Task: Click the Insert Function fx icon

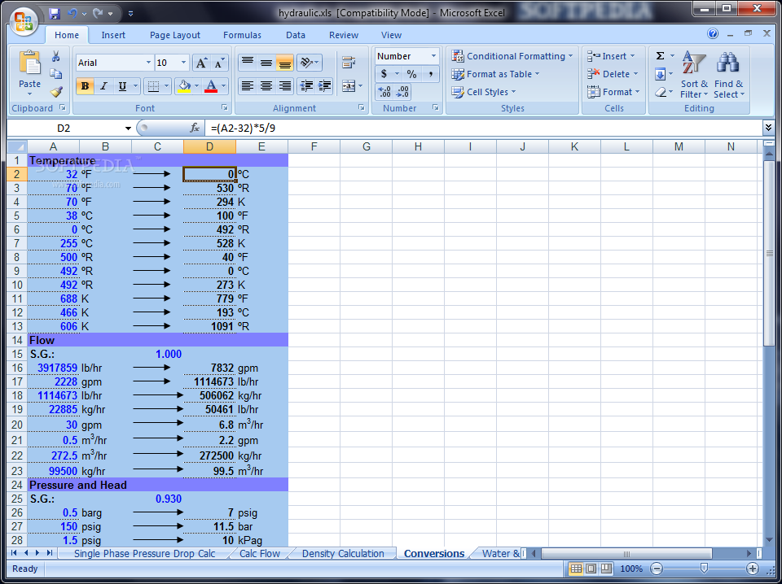Action: pos(195,128)
